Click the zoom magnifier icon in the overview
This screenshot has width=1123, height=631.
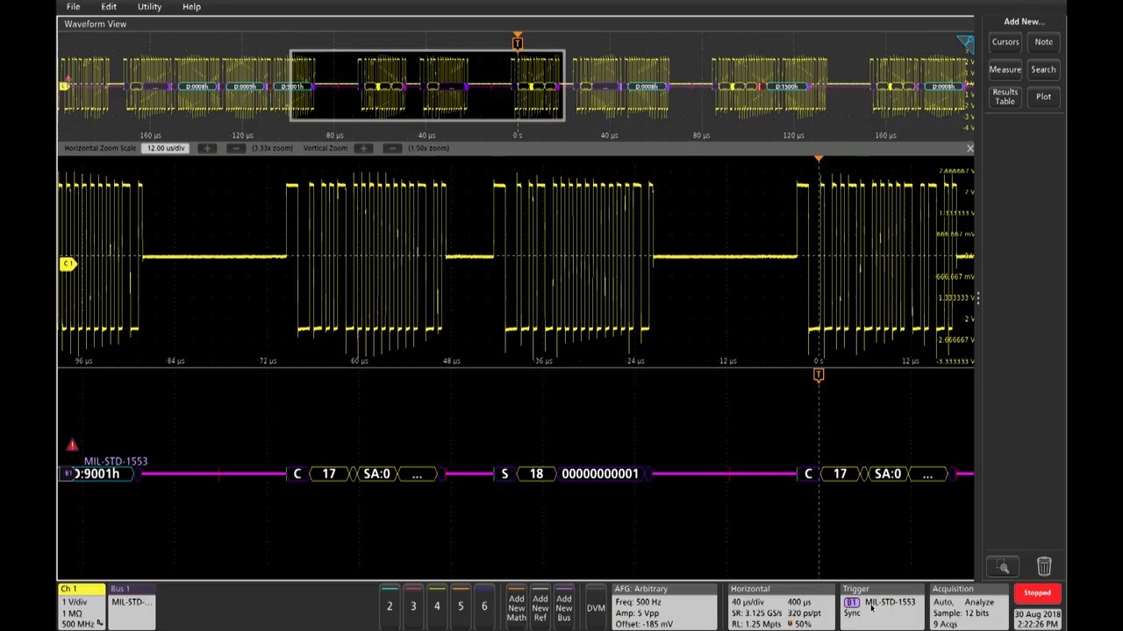click(x=965, y=44)
